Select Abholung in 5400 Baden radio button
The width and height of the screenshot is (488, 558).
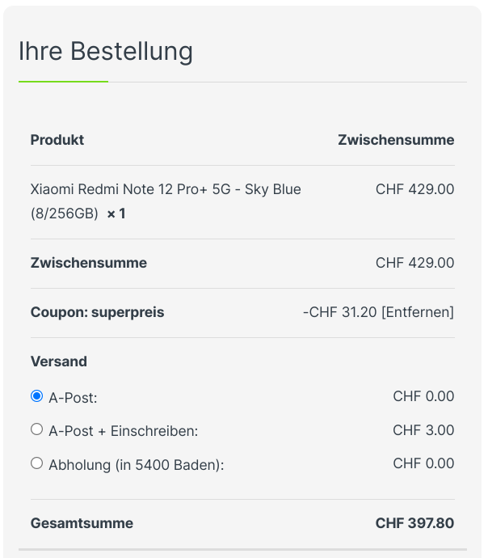[x=36, y=463]
